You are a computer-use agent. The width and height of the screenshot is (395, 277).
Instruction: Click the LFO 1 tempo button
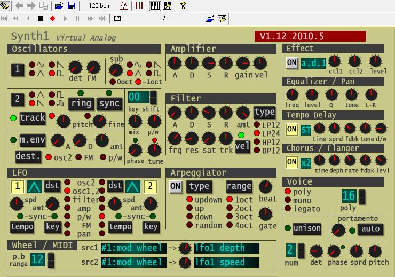(x=22, y=227)
